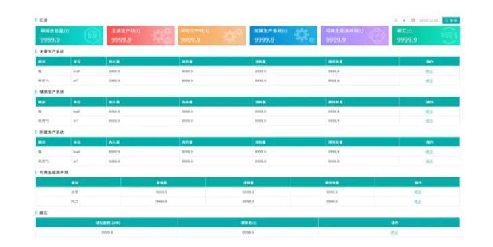Viewport: 493px width, 247px height.
Task: Click the search button with magnifier icon
Action: (x=451, y=20)
